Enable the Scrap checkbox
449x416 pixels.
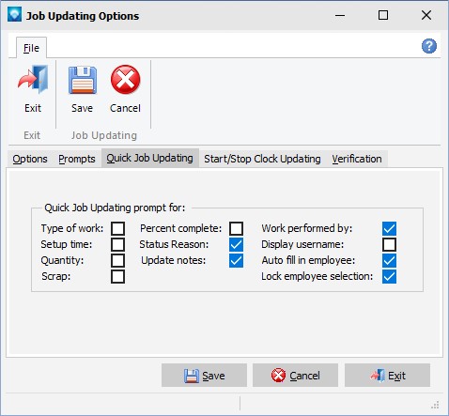point(117,277)
